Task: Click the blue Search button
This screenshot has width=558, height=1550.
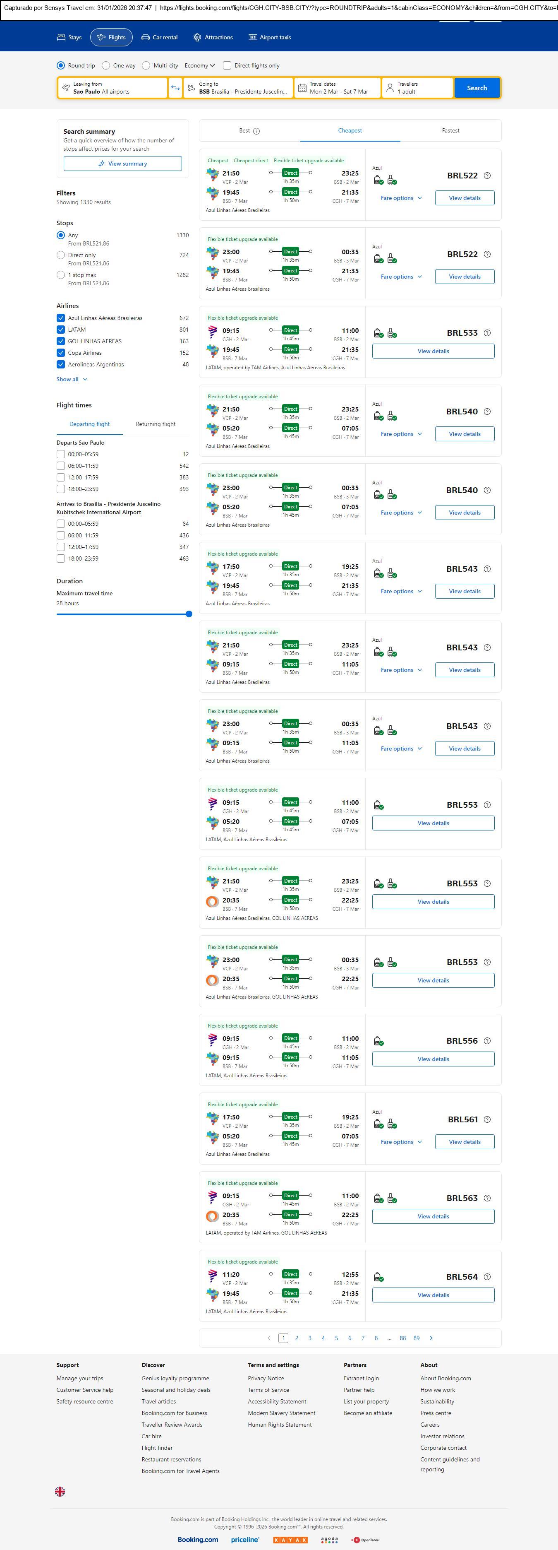Action: click(477, 88)
